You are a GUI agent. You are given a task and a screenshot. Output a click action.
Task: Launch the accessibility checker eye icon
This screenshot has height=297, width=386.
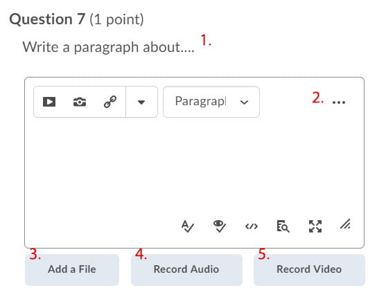220,226
